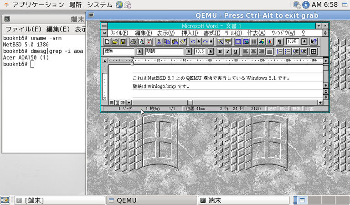This screenshot has width=350, height=205.
Task: Click the context help pointer icon
Action: pos(314,41)
